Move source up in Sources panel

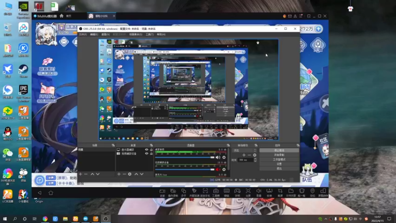click(x=136, y=174)
